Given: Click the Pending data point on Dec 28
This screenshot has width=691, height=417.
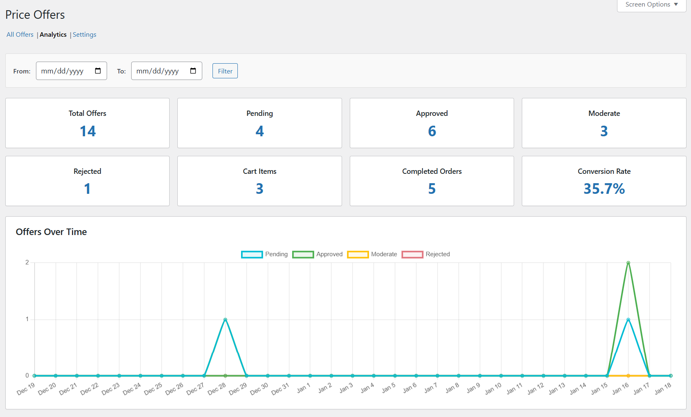Looking at the screenshot, I should tap(225, 319).
